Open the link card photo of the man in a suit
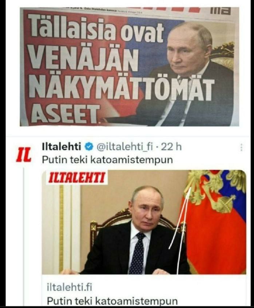254x308 pixels. [144, 222]
